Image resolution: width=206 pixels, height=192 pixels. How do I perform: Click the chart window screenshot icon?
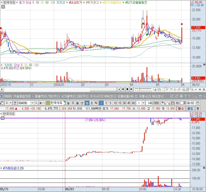tap(188, 89)
